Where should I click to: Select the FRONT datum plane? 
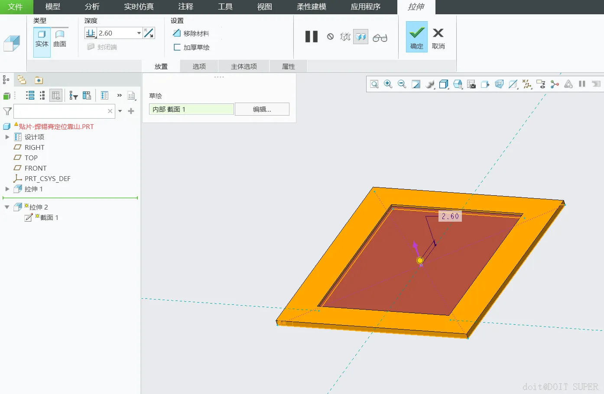[36, 168]
